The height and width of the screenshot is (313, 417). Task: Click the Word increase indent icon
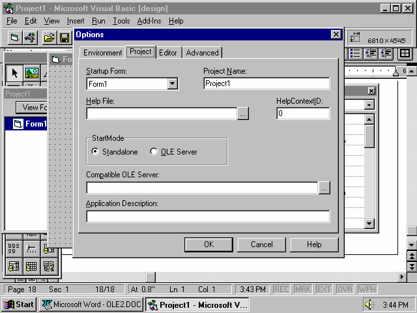tap(387, 53)
